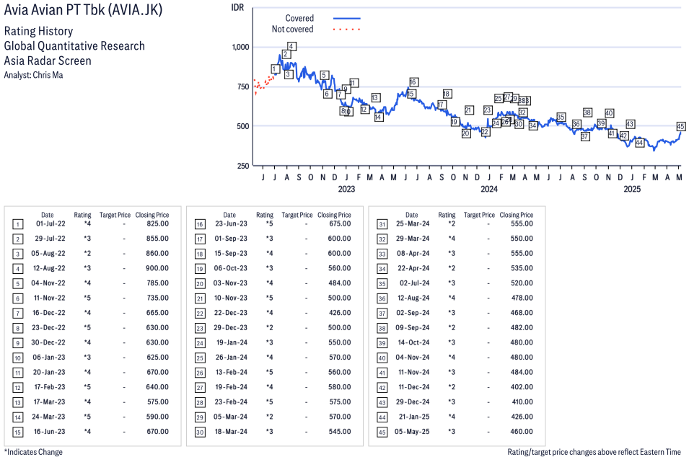Click chart marker 13 on the graph
Image resolution: width=689 pixels, height=457 pixels.
click(x=375, y=97)
